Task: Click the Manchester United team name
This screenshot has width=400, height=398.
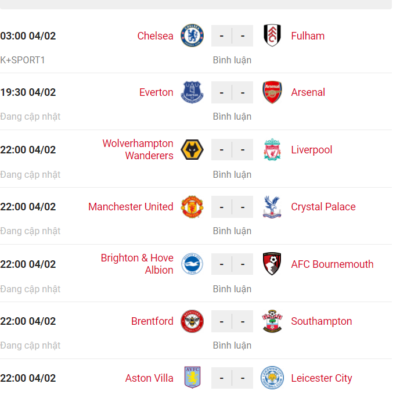Action: (131, 207)
